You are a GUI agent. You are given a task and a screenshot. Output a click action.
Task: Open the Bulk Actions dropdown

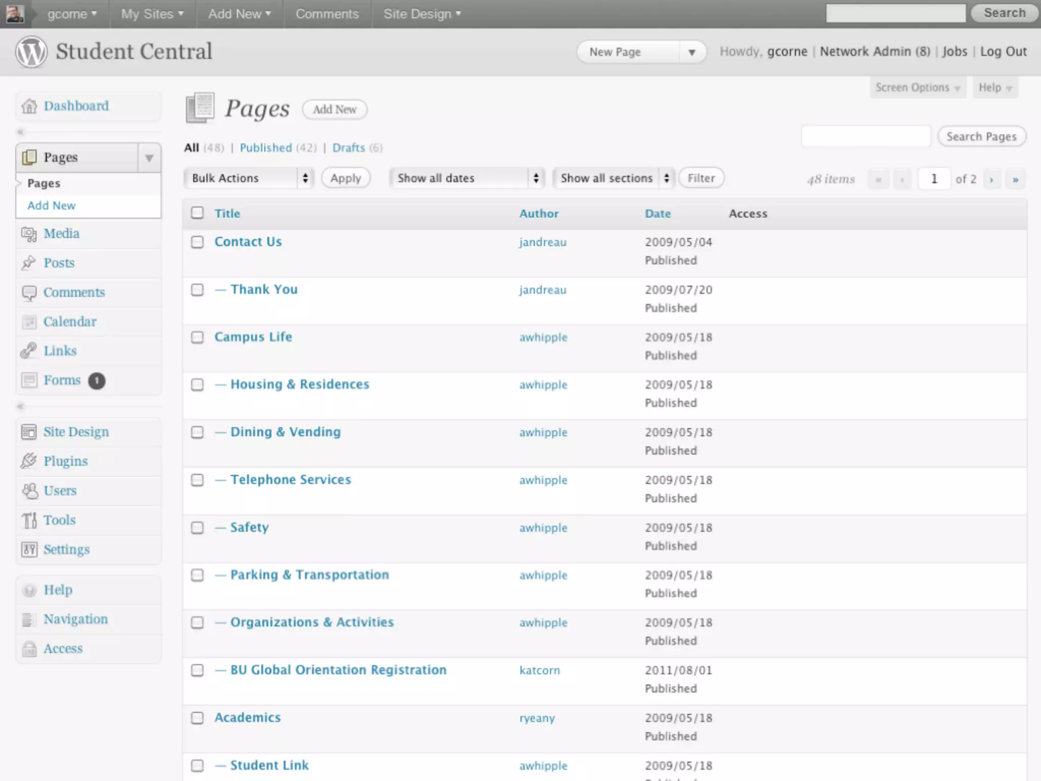pos(249,178)
